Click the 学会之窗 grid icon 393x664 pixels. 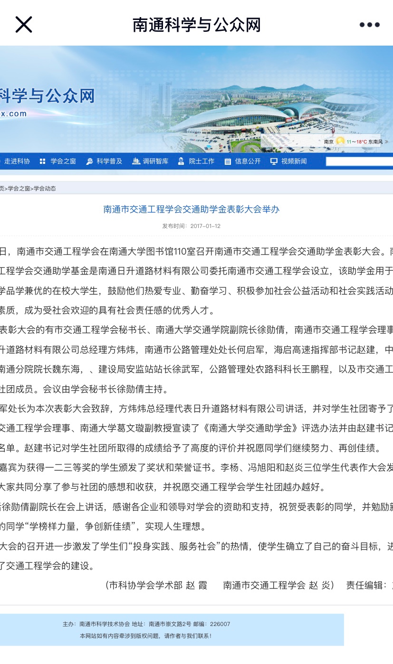tap(43, 161)
